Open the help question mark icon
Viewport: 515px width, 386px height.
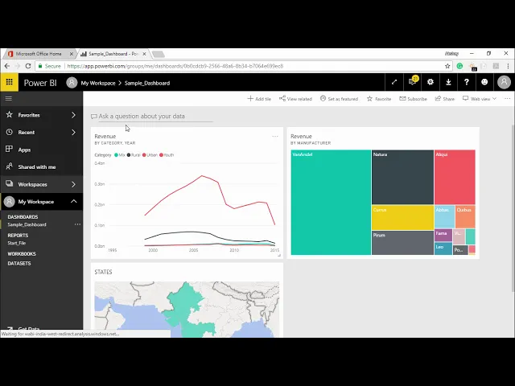tap(467, 82)
